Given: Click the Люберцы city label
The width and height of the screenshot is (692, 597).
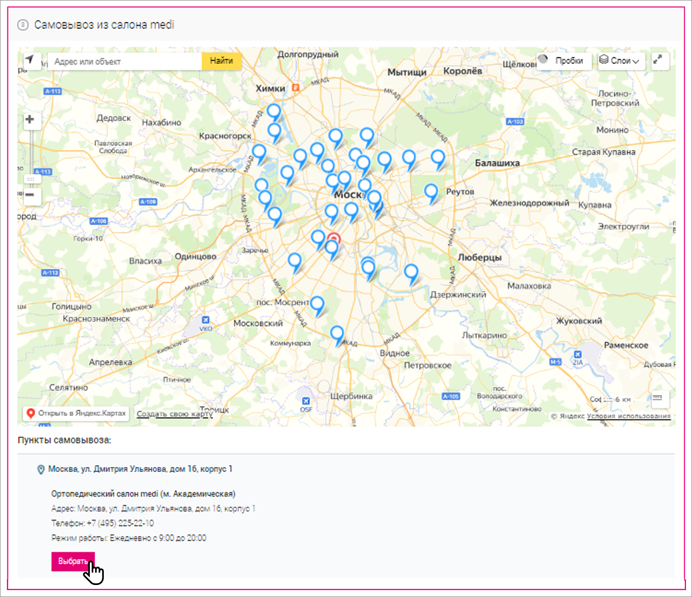Looking at the screenshot, I should (480, 258).
